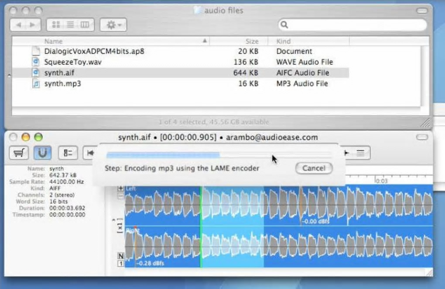
Task: Click the shopping cart toolbar button
Action: (19, 153)
